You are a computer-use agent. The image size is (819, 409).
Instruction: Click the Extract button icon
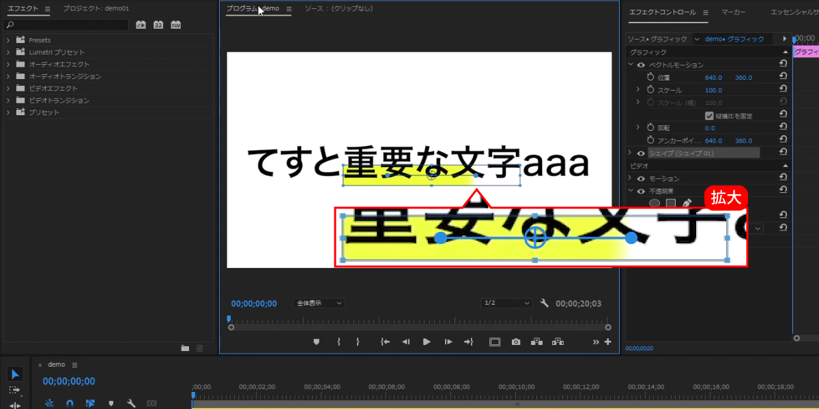[x=558, y=342]
